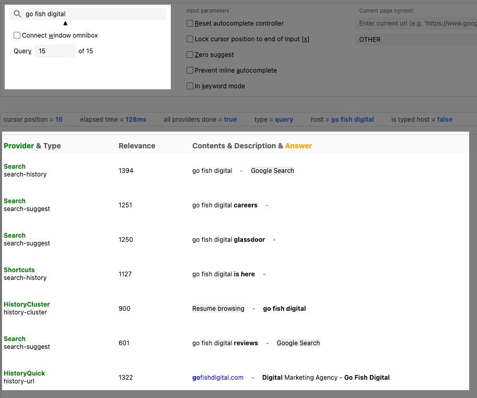Screen dimensions: 477x398
Task: Click the Shortcuts provider label
Action: point(19,270)
